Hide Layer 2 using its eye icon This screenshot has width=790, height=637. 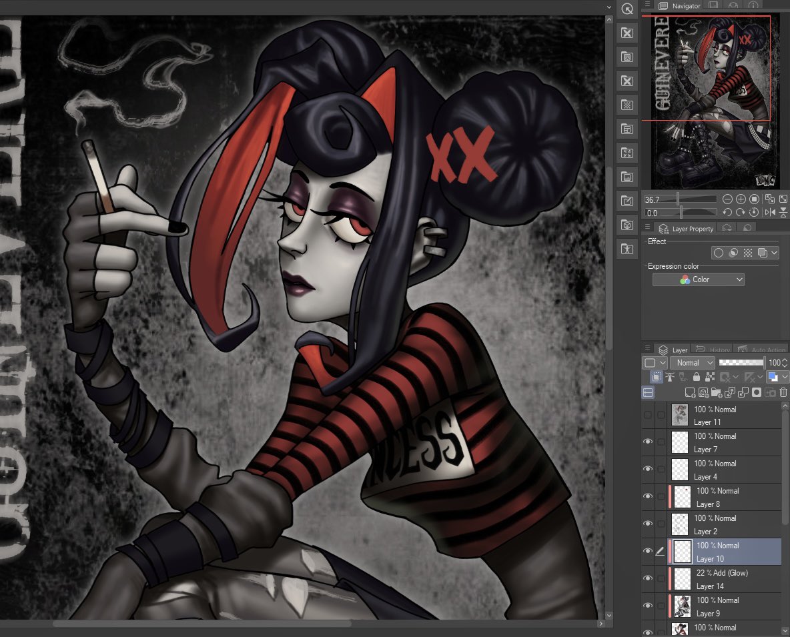[648, 523]
